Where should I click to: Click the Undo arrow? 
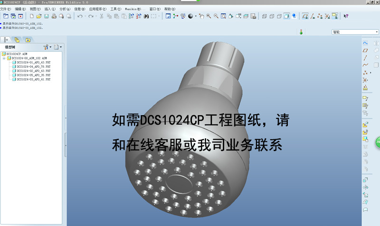80,16
